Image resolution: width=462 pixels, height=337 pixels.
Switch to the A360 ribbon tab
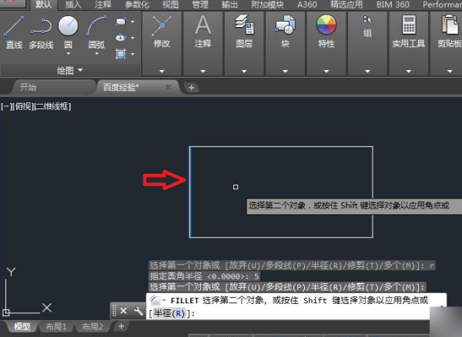coord(307,5)
